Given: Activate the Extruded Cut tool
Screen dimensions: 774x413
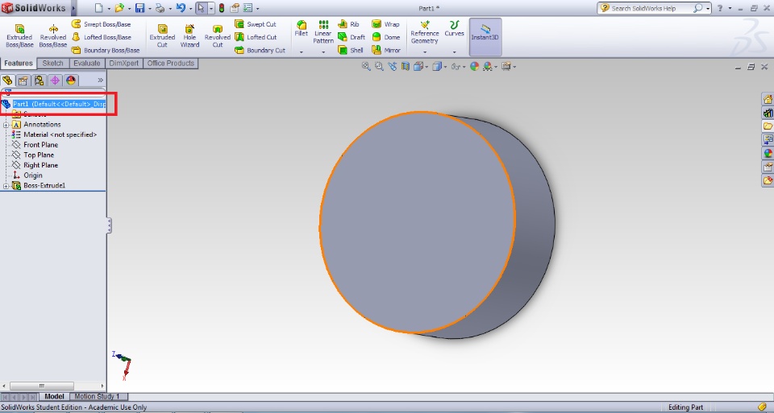Looking at the screenshot, I should 162,35.
